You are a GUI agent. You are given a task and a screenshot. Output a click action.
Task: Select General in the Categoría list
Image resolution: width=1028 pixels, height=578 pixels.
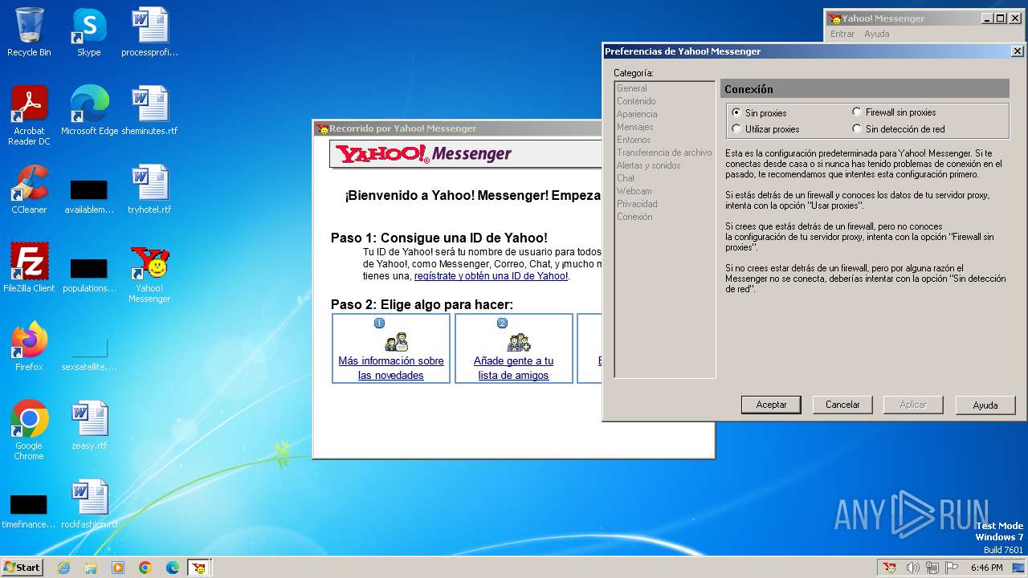coord(632,88)
